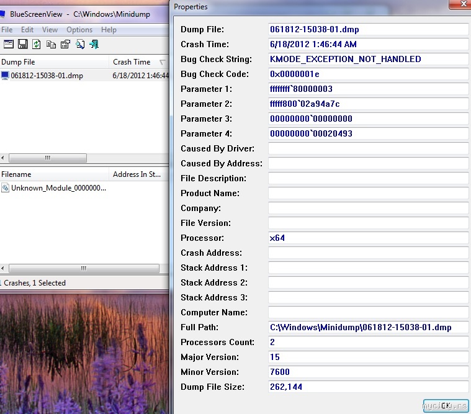Click the Minor Version field showing 7600

coord(368,372)
